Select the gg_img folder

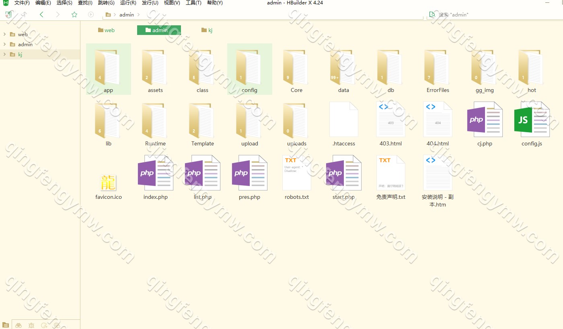(485, 69)
